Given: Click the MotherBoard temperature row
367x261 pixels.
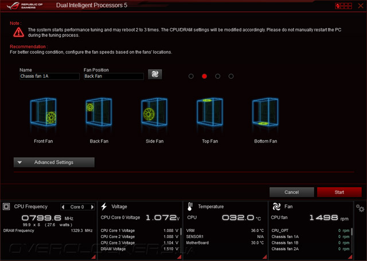Looking at the screenshot, I should coord(225,243).
